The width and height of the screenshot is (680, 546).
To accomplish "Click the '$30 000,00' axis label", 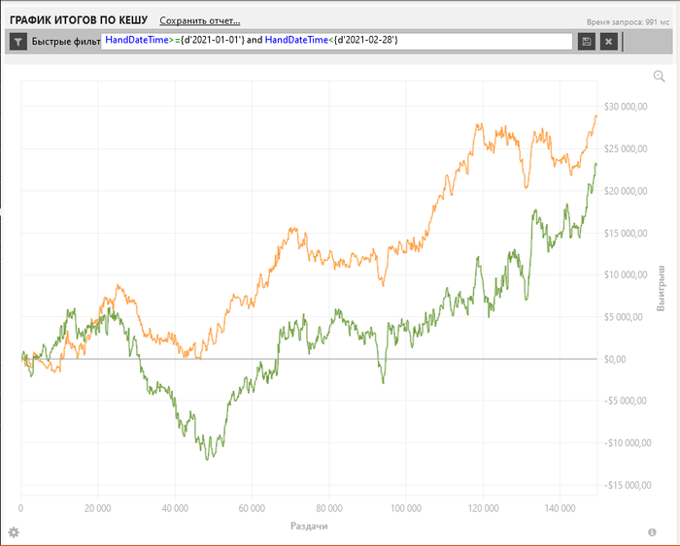I will click(626, 107).
